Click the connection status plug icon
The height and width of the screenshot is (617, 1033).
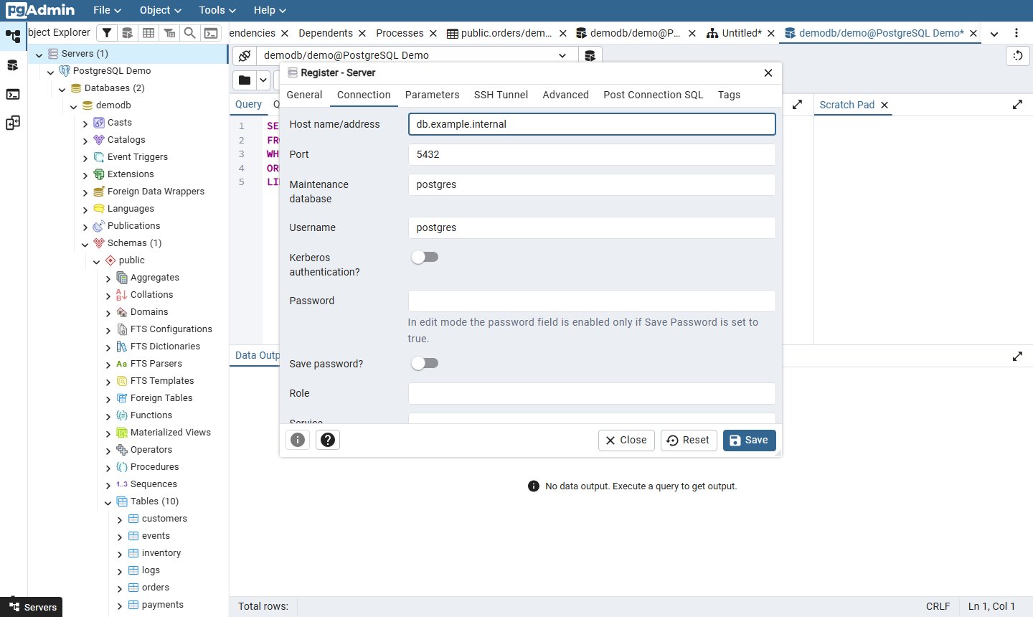245,55
